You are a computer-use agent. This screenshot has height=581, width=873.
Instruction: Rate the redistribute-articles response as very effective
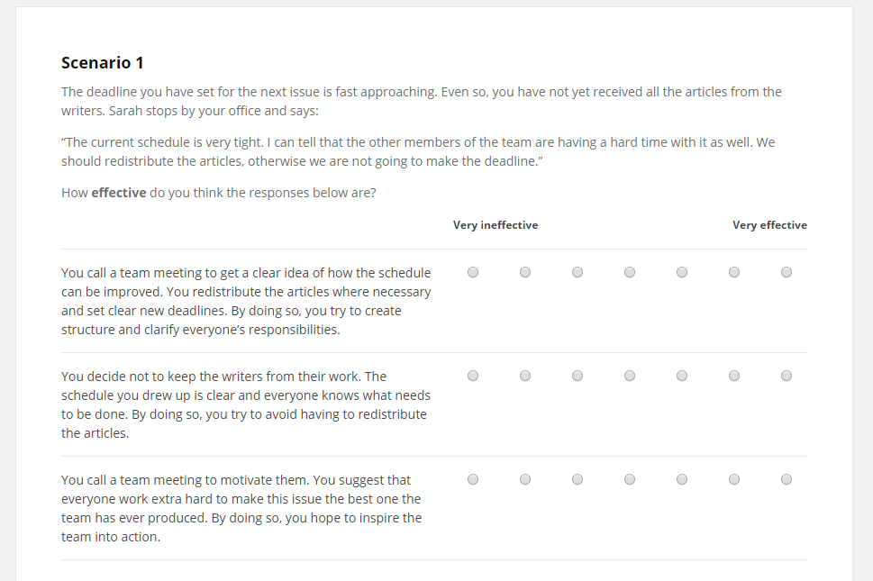pyautogui.click(x=787, y=272)
